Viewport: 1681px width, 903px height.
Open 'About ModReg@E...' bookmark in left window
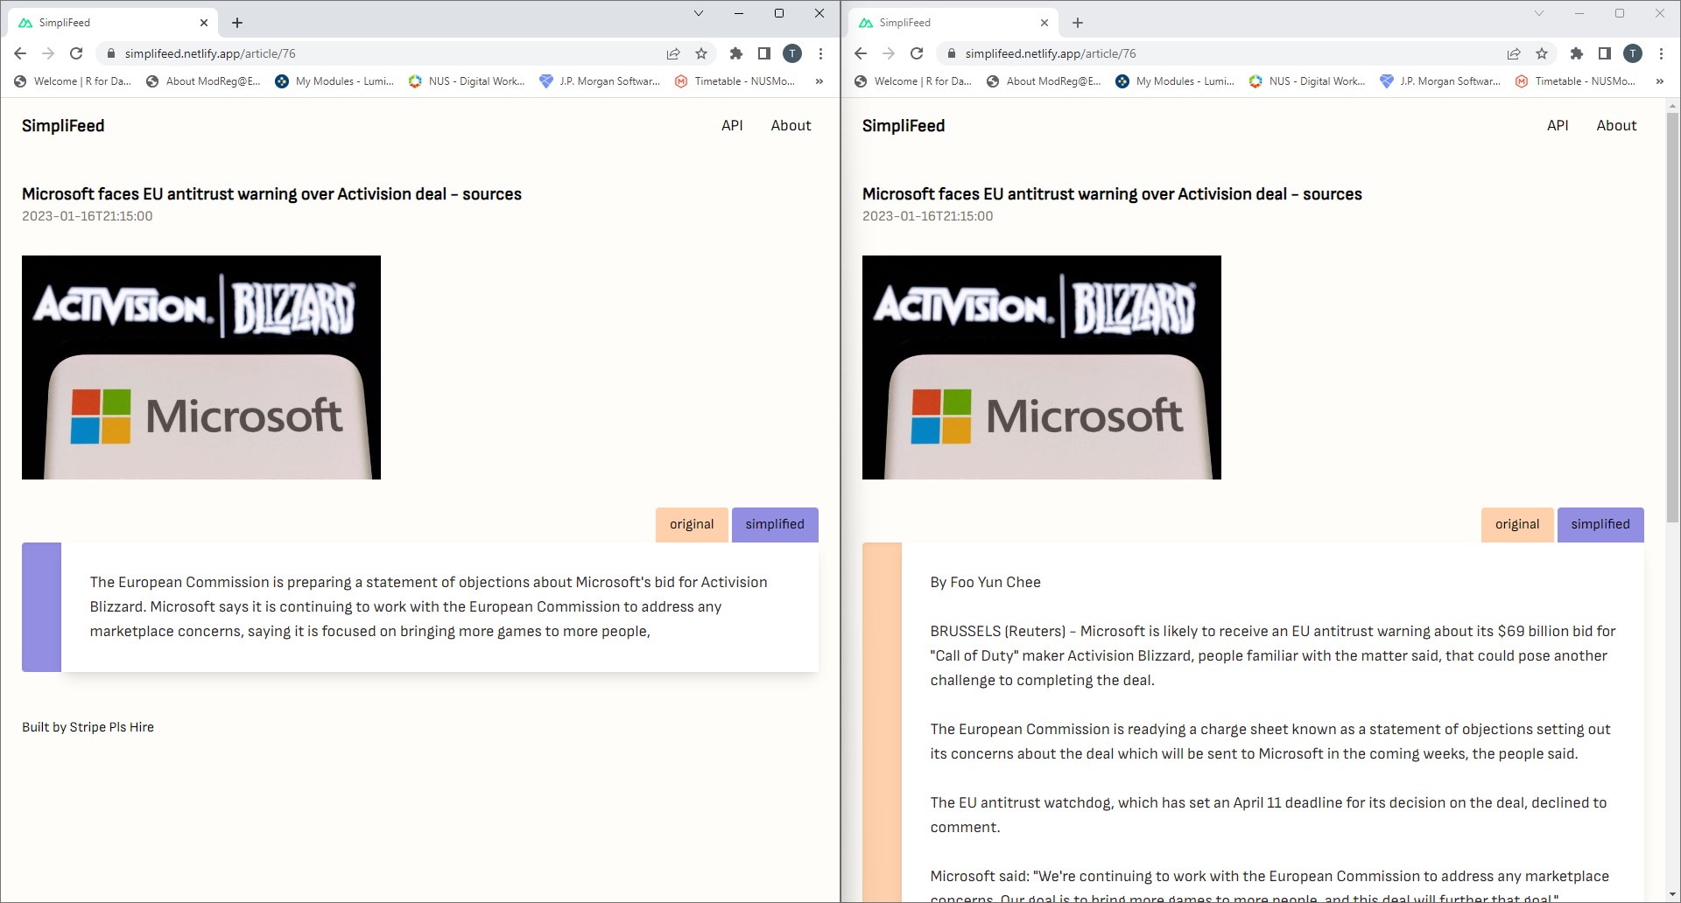(203, 81)
